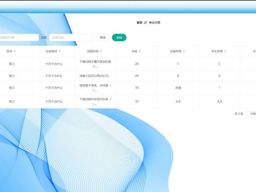Select question cell 下面动物中会流汗的有
The image size is (256, 192).
click(95, 101)
